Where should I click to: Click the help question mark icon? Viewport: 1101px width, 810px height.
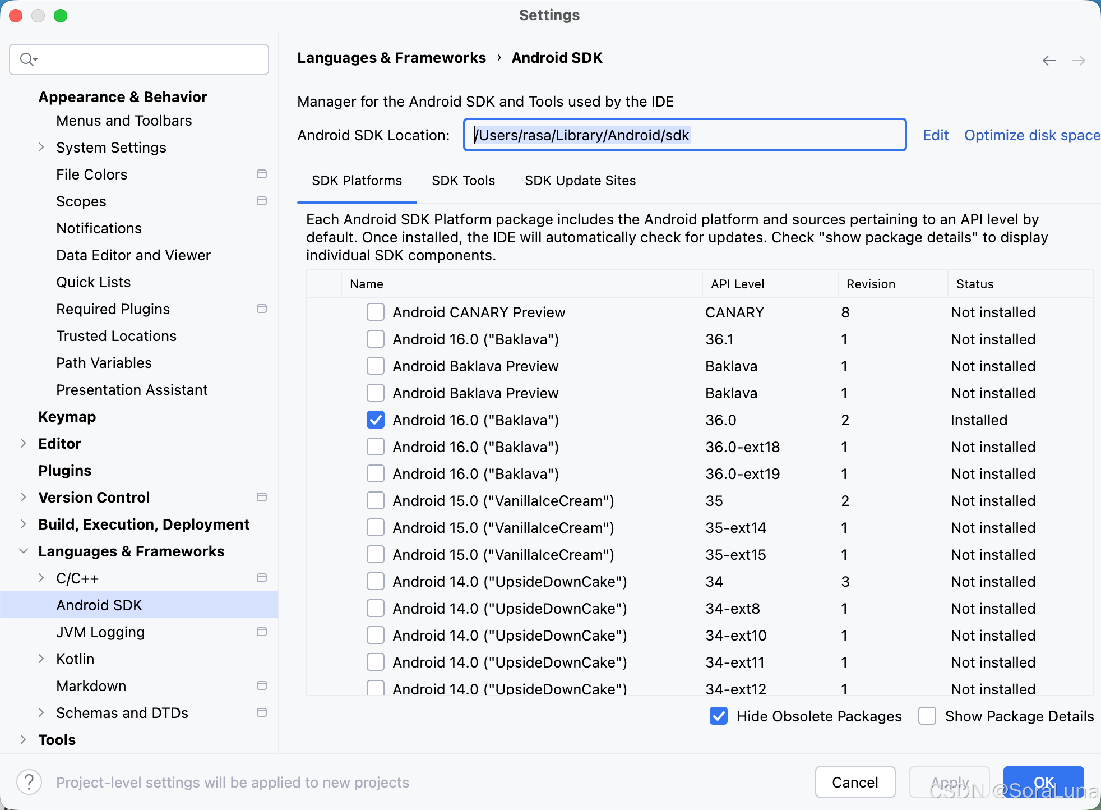29,782
